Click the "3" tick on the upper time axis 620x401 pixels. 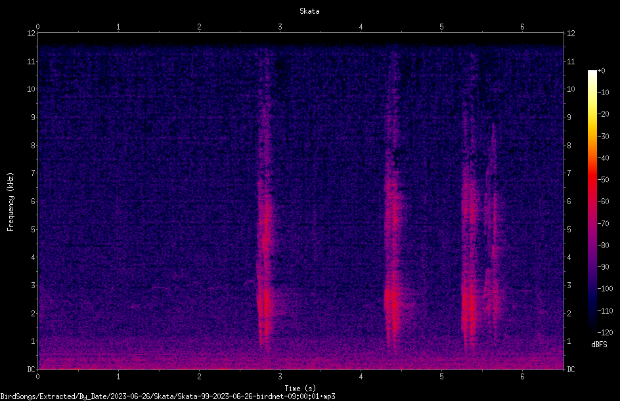point(280,27)
